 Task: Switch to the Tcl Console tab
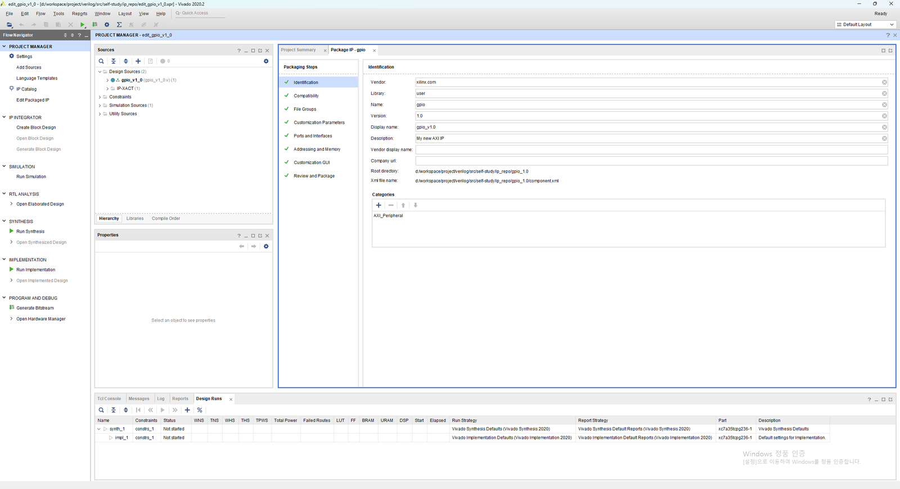click(109, 399)
